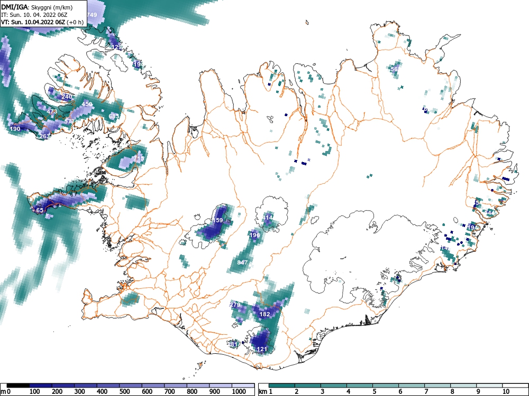Click the visibility value 749 on the map

point(92,15)
